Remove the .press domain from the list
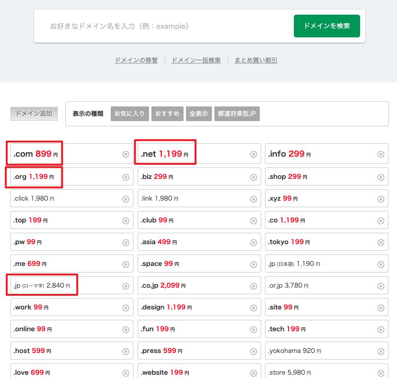Viewport: 397px width, 378px height. click(x=254, y=350)
